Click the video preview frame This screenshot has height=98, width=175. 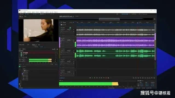pyautogui.click(x=38, y=30)
